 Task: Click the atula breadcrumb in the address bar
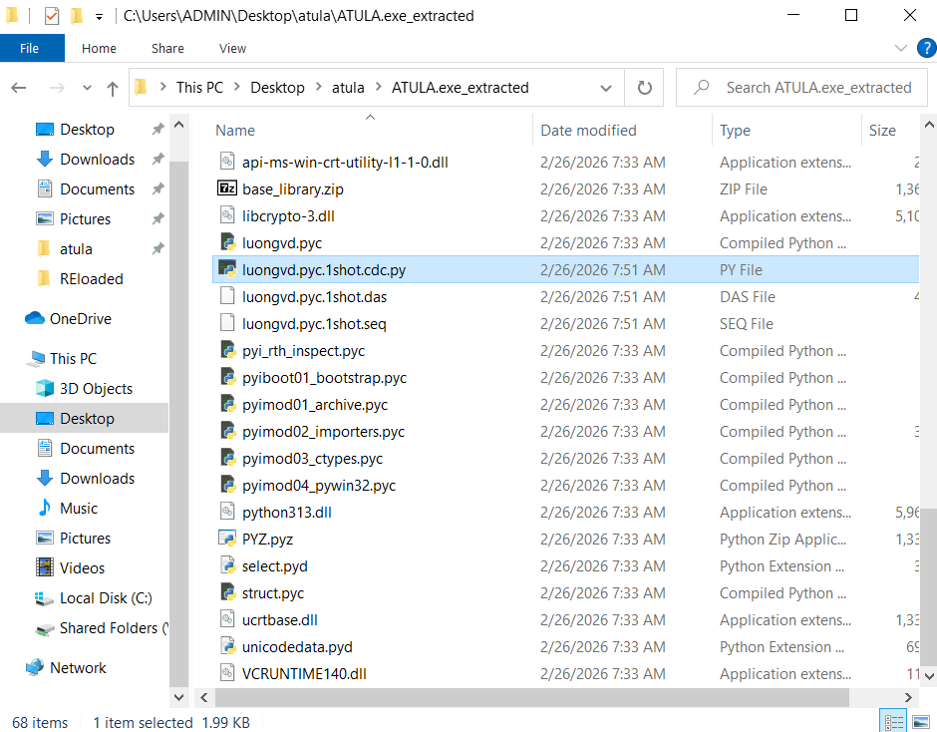pos(348,88)
